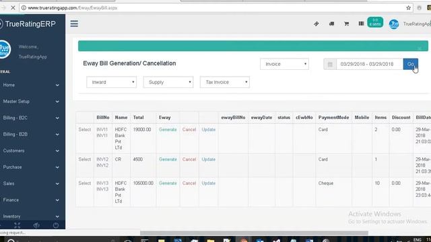The width and height of the screenshot is (431, 242).
Task: Open the TrueRatingApp user avatar
Action: point(394,24)
